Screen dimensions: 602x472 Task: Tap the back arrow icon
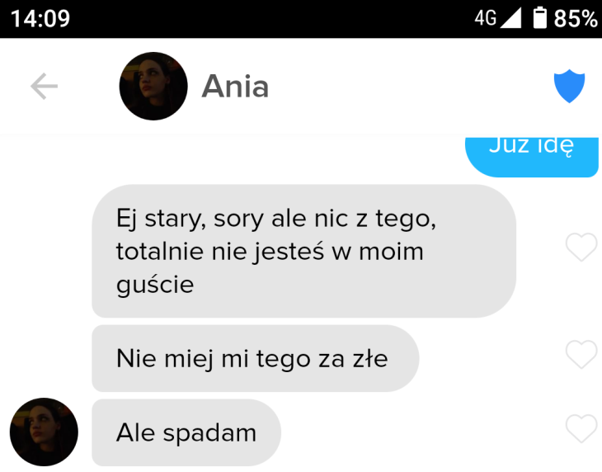[x=45, y=87]
